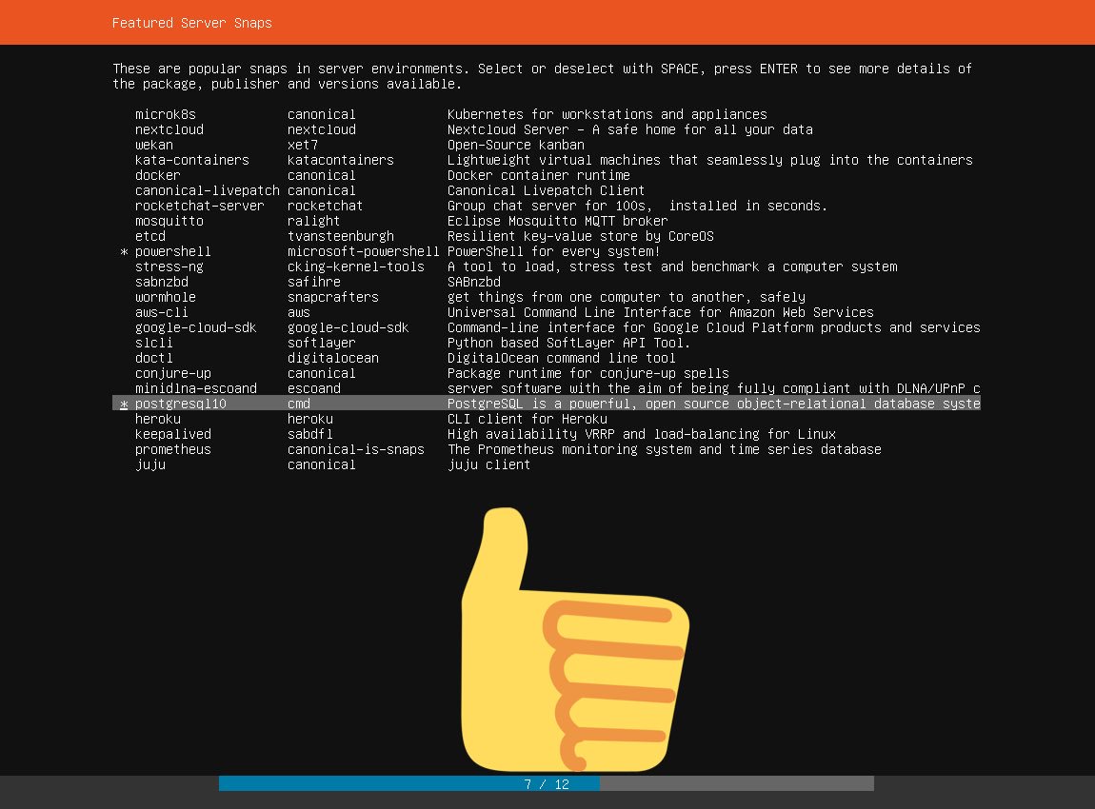Image resolution: width=1095 pixels, height=809 pixels.
Task: Click publisher microsoft-powershell
Action: 363,251
